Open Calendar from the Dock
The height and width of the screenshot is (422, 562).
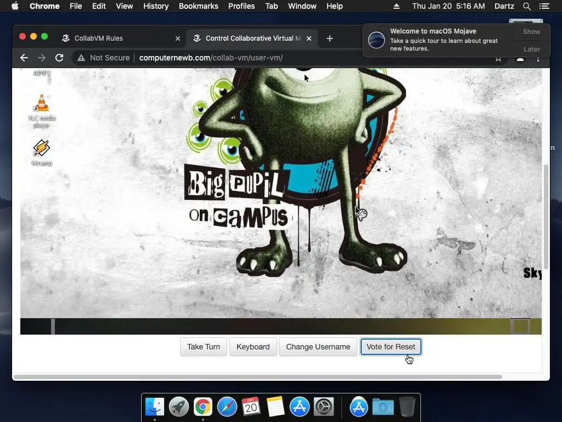(251, 407)
